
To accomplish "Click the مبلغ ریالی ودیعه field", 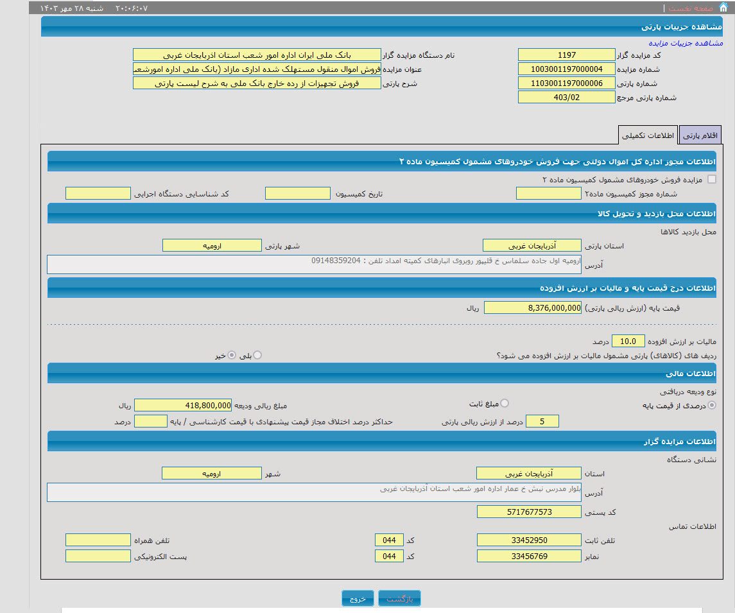I will [x=183, y=405].
